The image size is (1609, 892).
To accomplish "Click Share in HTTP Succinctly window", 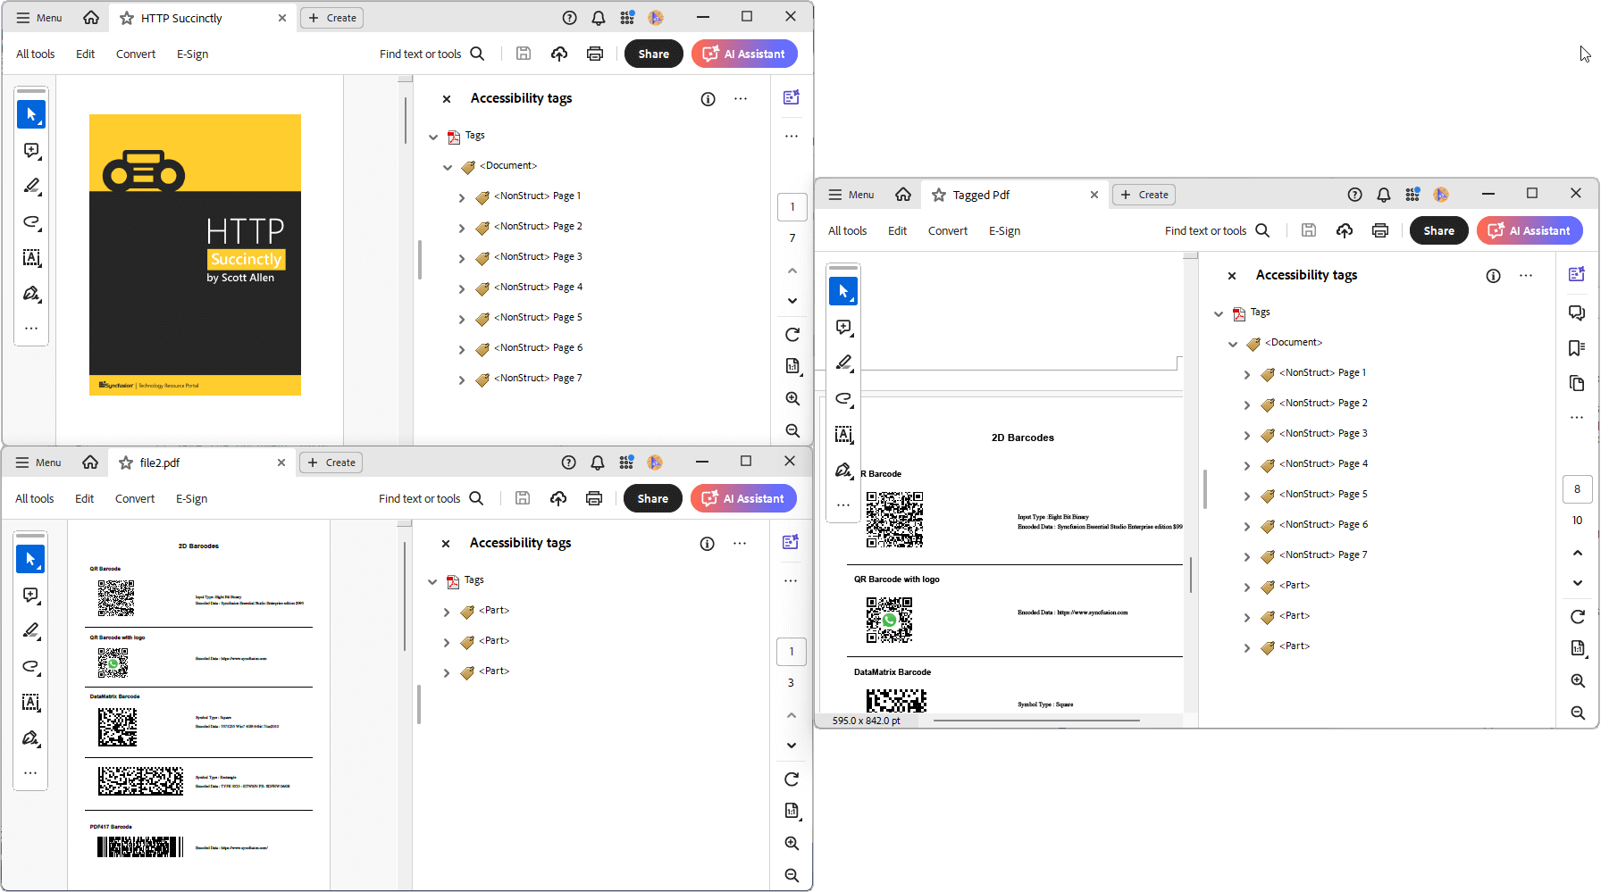I will (x=654, y=54).
